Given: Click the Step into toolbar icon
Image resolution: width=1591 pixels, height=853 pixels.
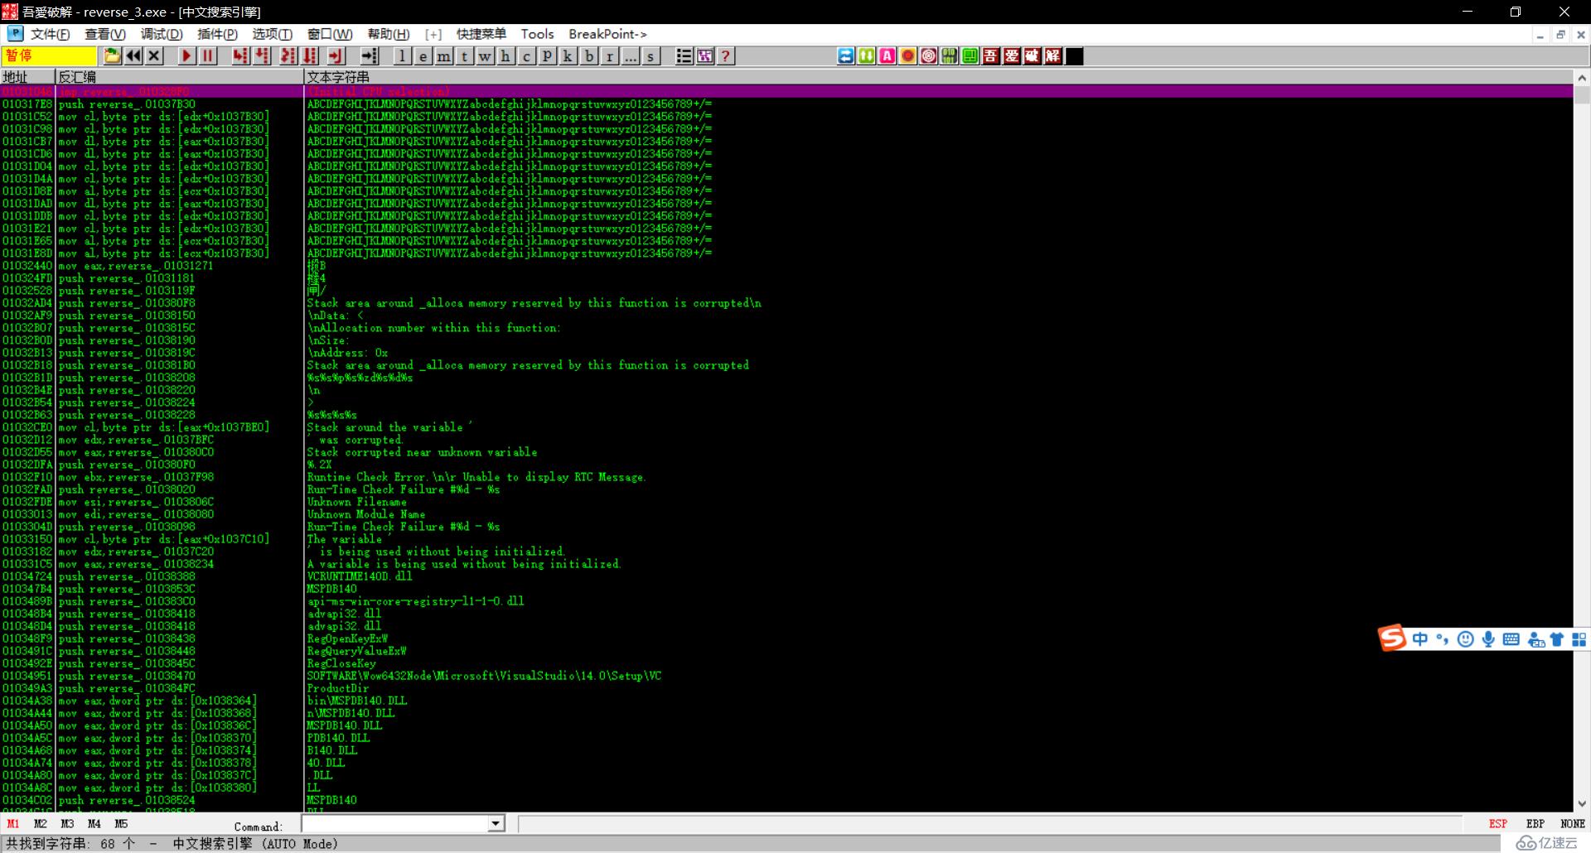Looking at the screenshot, I should [240, 55].
